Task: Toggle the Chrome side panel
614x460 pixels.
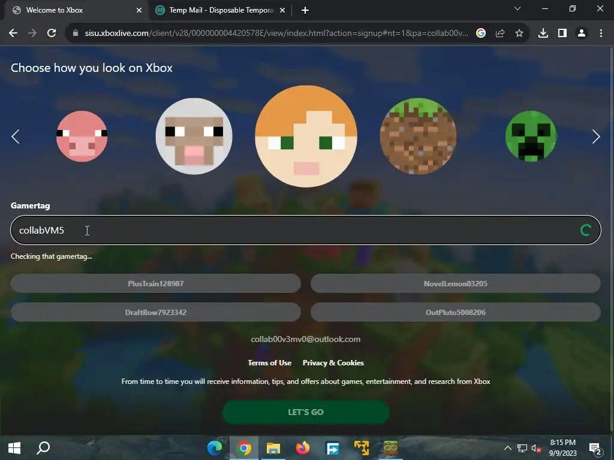Action: coord(562,34)
